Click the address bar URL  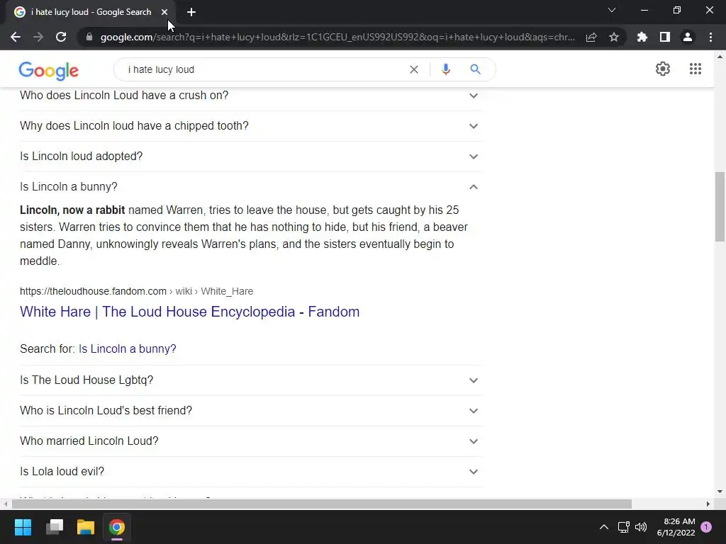[x=337, y=37]
